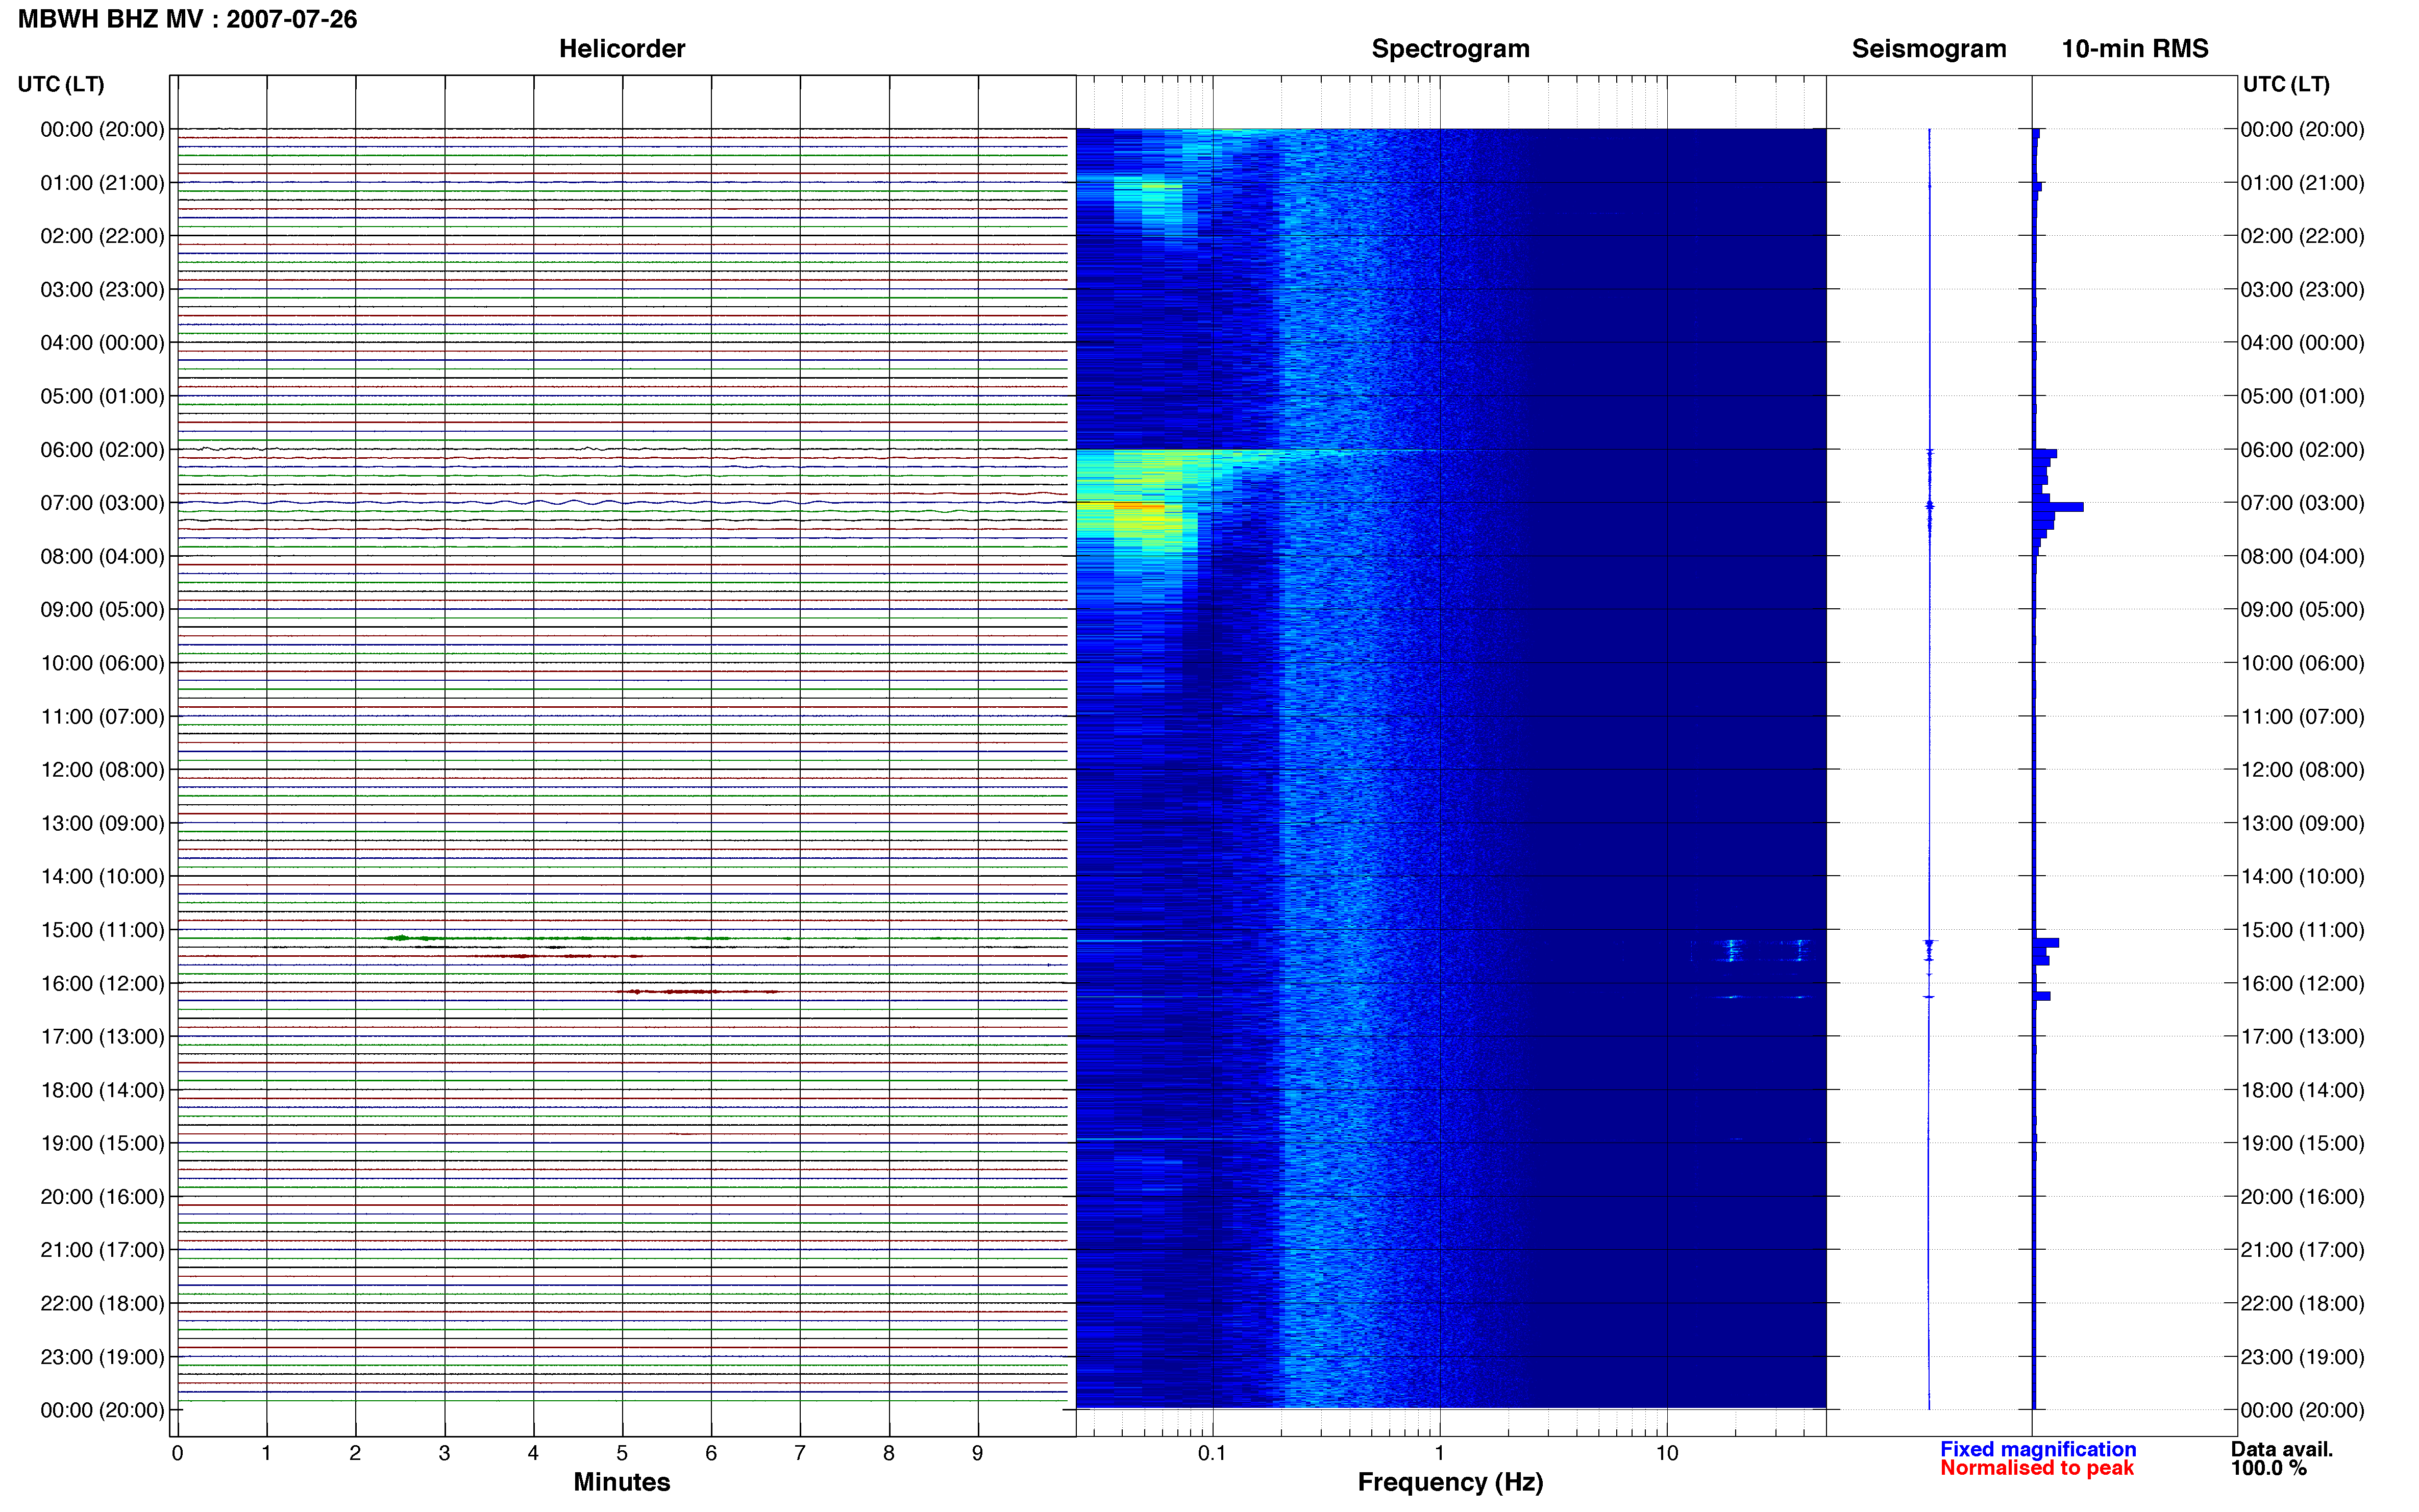Click the left '19:00 (15:00)' time label
Image resolution: width=2419 pixels, height=1512 pixels.
pos(102,1143)
